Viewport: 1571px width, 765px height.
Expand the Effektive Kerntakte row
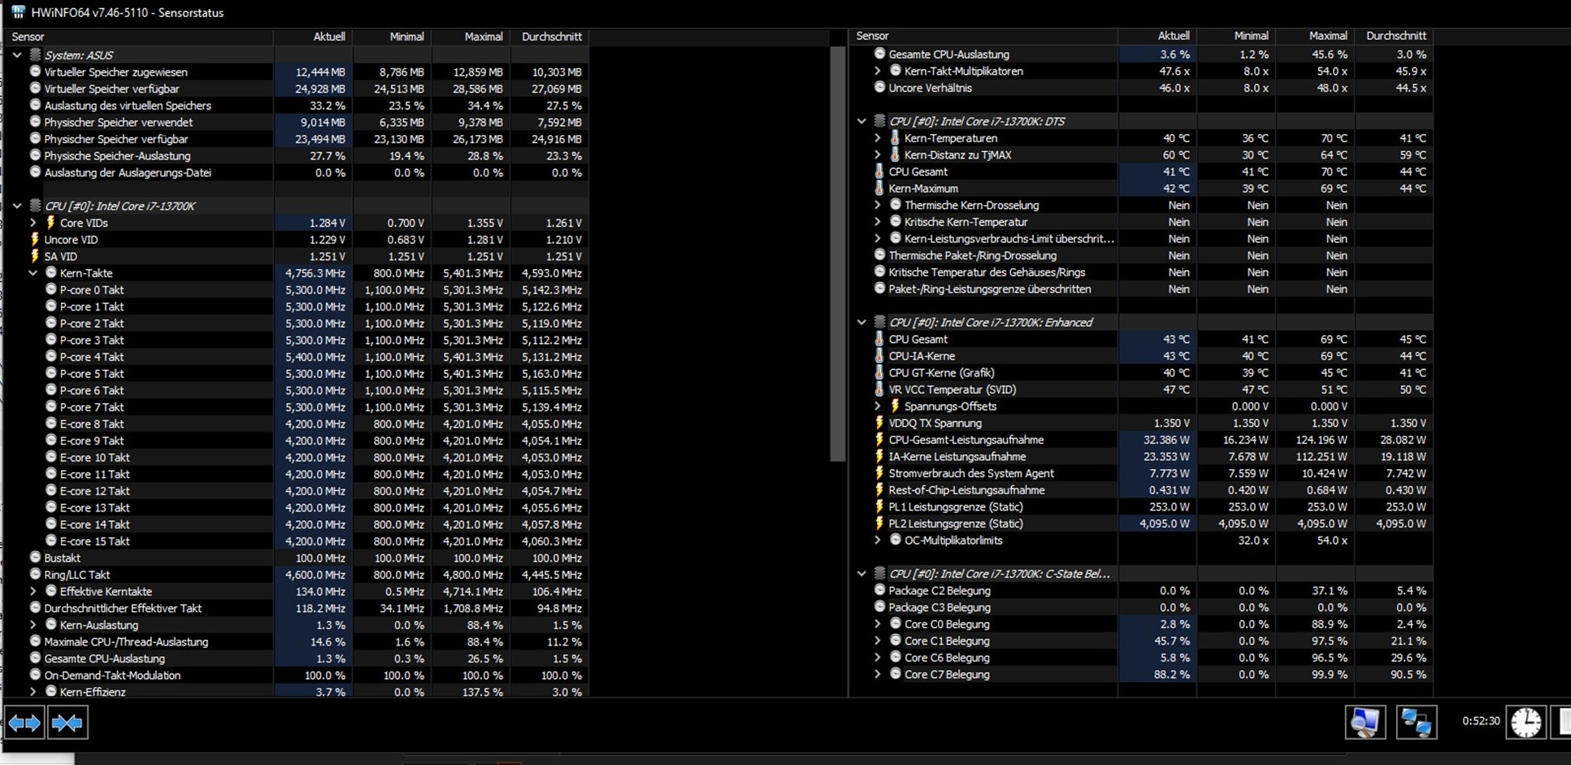click(33, 592)
